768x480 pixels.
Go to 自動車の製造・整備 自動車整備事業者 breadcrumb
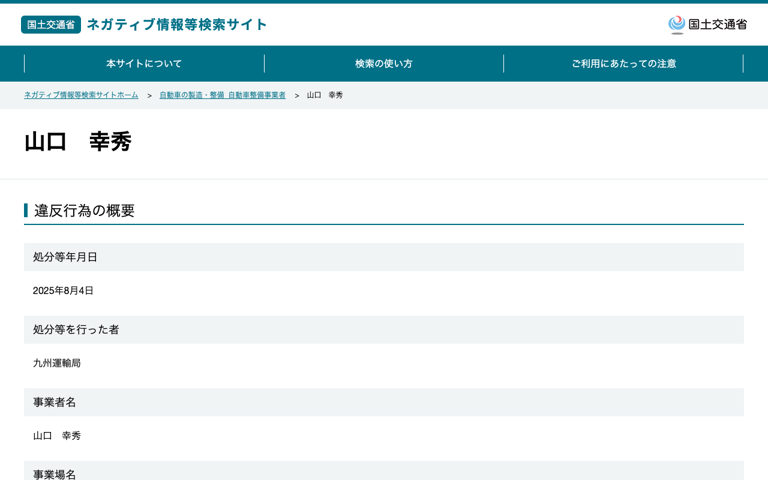(223, 95)
